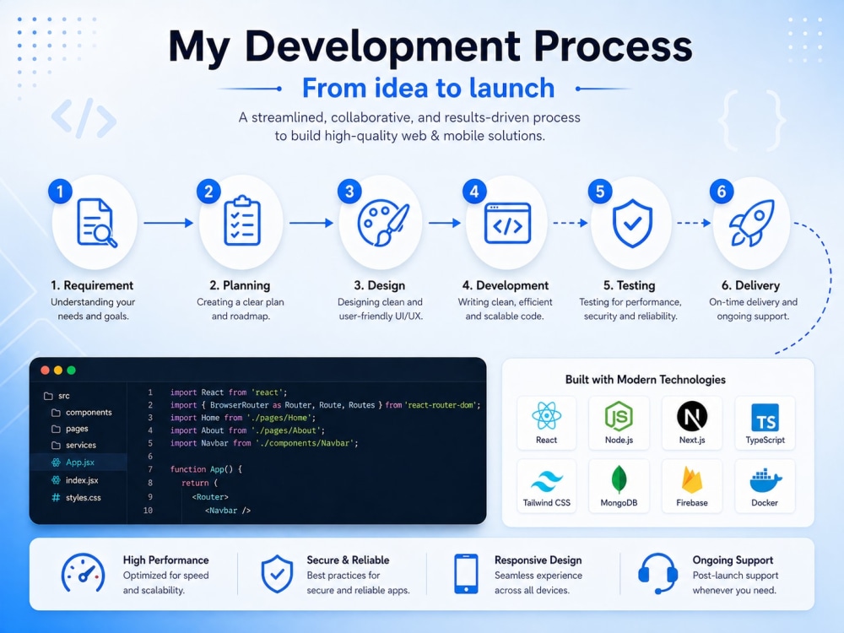Screen dimensions: 844x633
Task: Click the '3. Design' step heading
Action: (x=380, y=285)
